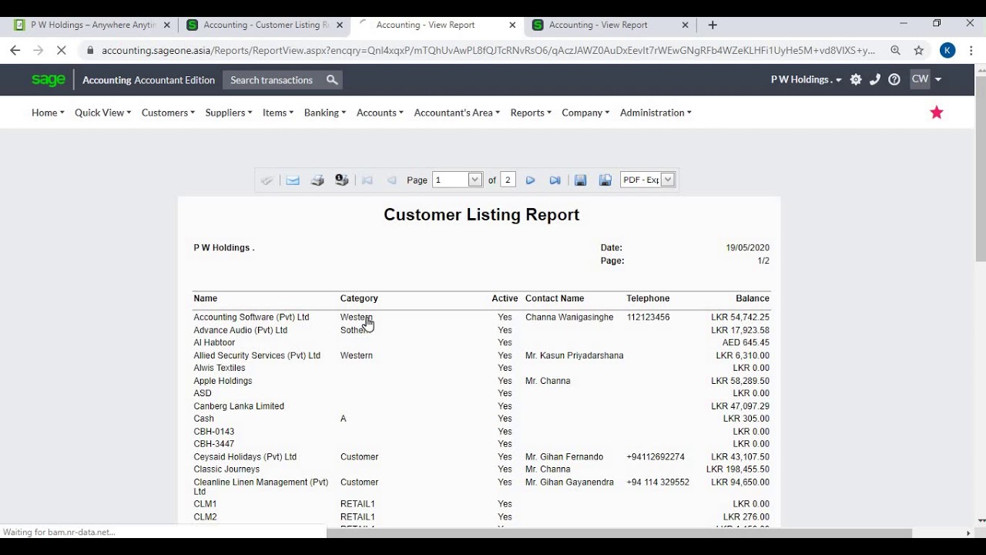Click the browser zoom magnifier icon
This screenshot has width=986, height=555.
point(895,50)
